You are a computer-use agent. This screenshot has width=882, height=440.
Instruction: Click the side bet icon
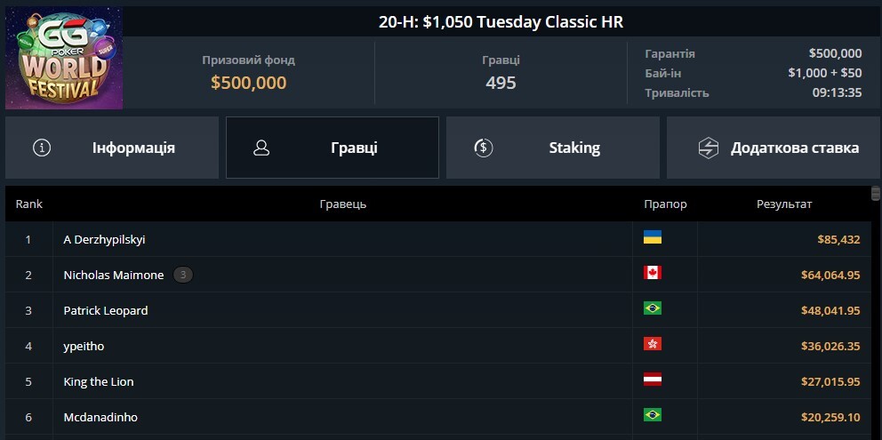(x=708, y=148)
